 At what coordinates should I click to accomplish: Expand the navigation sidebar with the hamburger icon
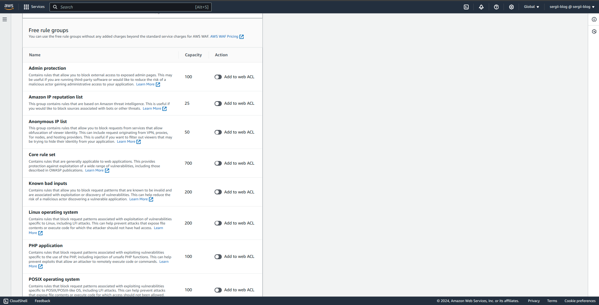5,19
